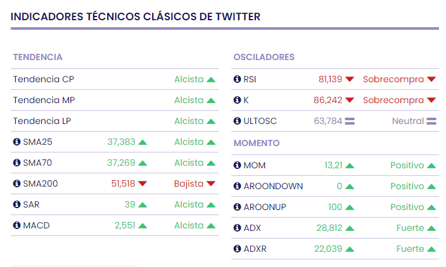Click the red down arrow next to Bajista

pos(211,184)
